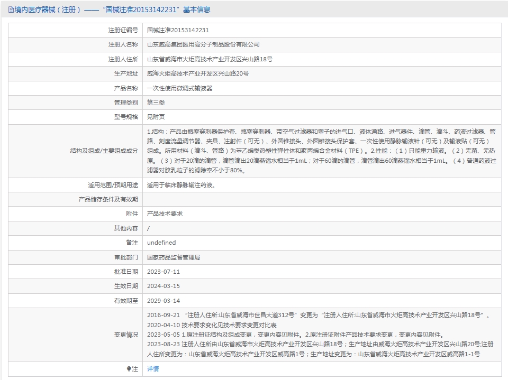Click the 生产地址 label
This screenshot has width=508, height=380.
tap(126, 73)
